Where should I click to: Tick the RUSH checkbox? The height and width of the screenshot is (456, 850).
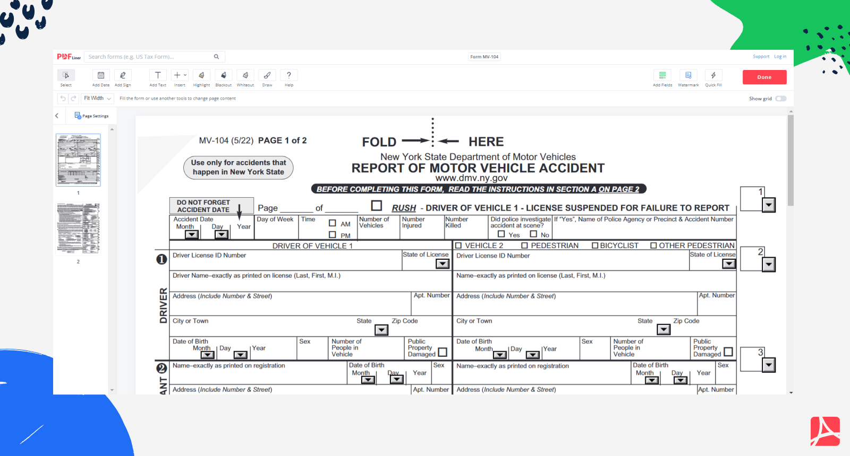tap(377, 206)
